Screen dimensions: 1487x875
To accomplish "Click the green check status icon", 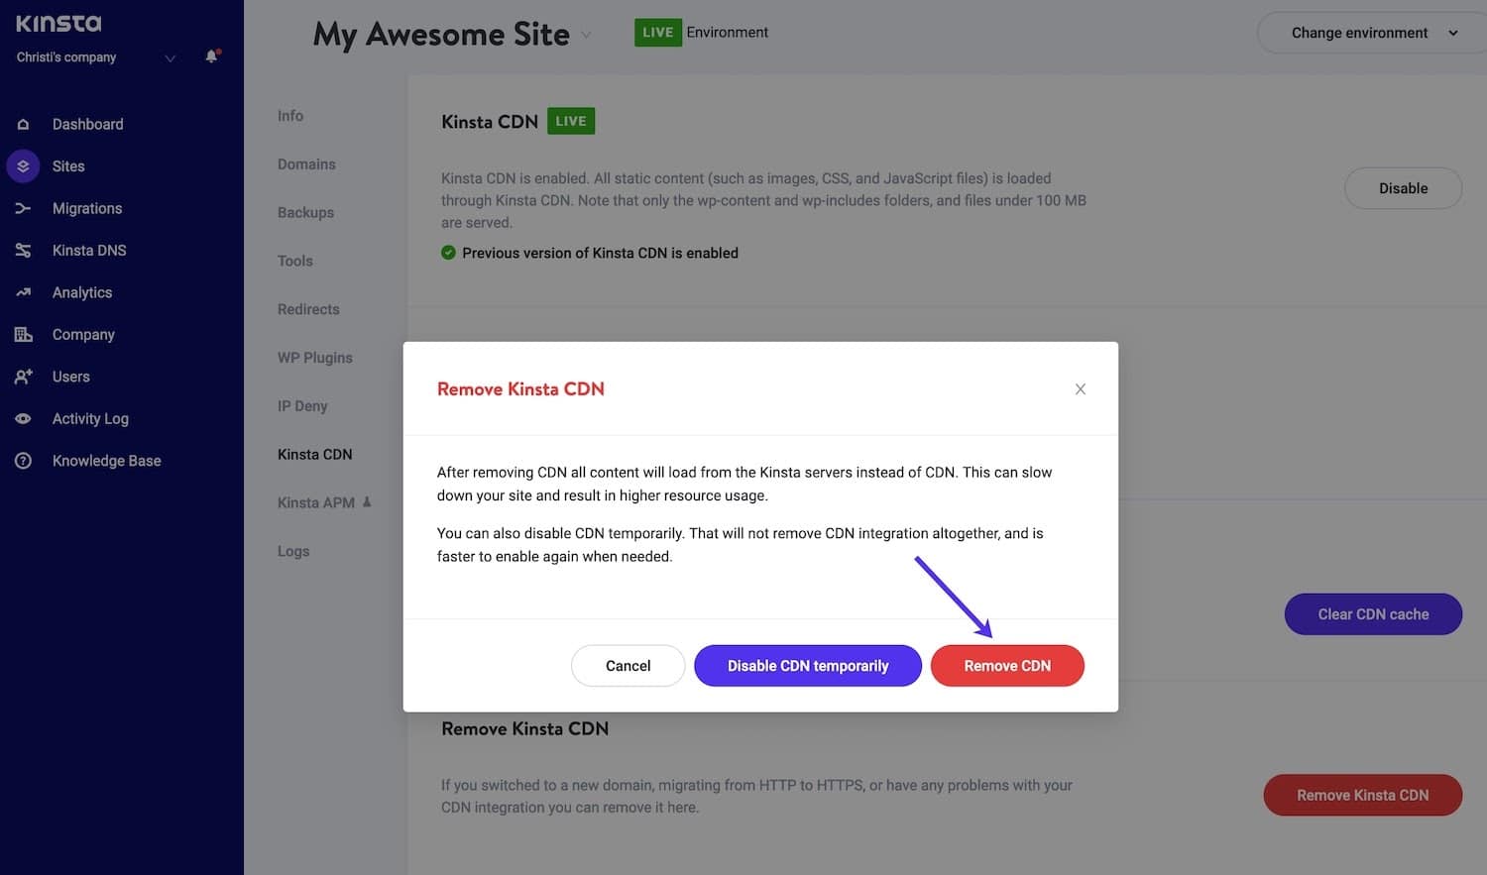I will pos(448,253).
